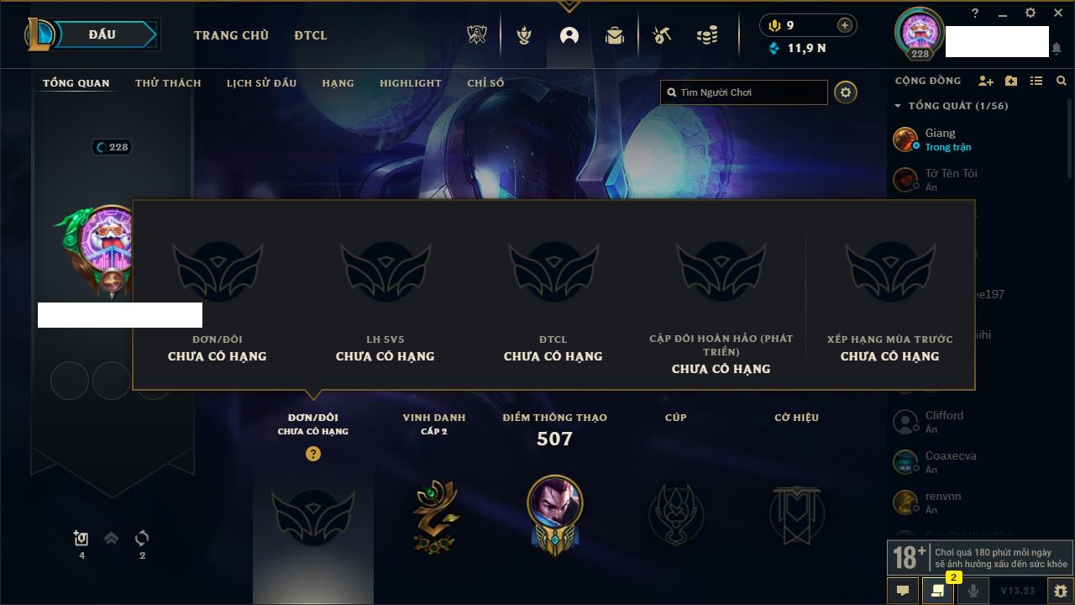Open the notifications bell near profile name
This screenshot has height=605, width=1075.
pos(1056,49)
